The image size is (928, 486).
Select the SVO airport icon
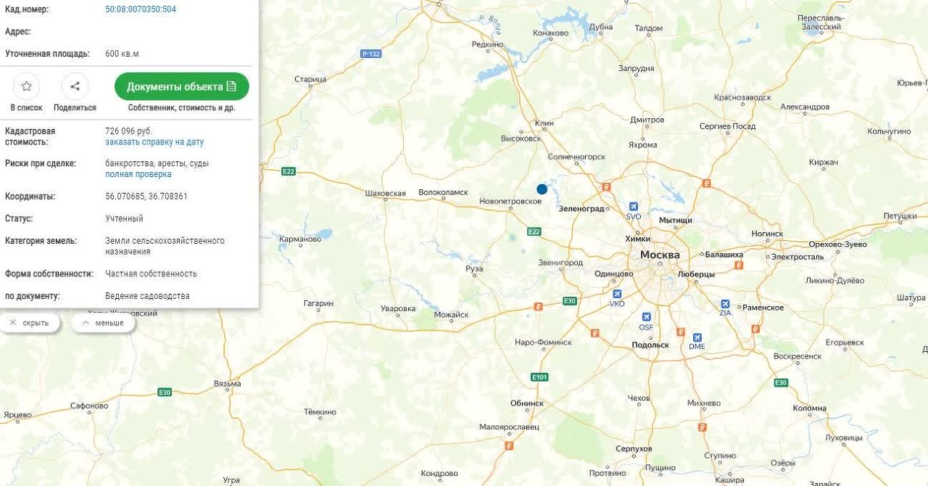(634, 207)
